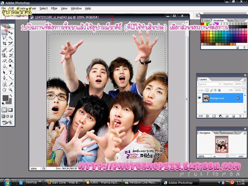248x186 pixels.
Task: Expand hidden system tray icons
Action: (219, 182)
